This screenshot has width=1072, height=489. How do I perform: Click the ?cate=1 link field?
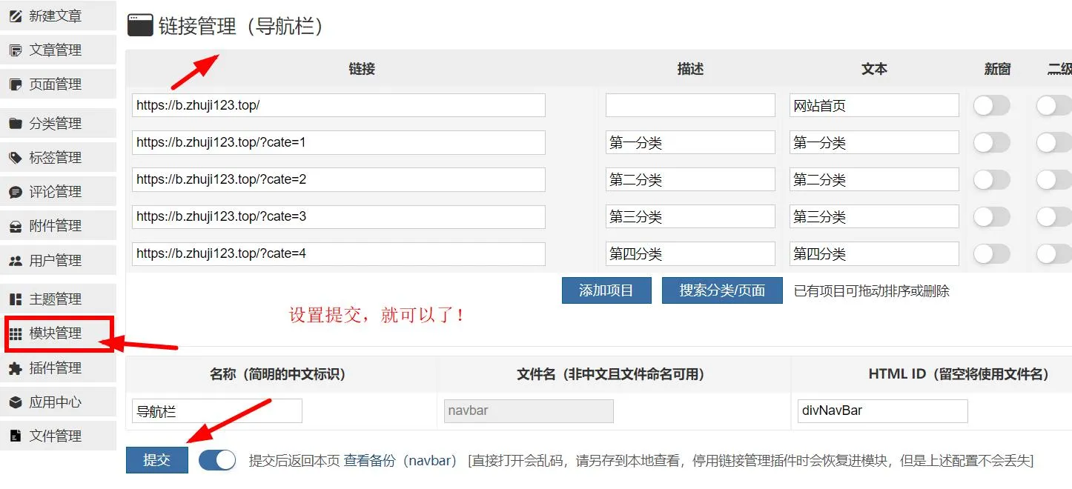click(x=339, y=142)
